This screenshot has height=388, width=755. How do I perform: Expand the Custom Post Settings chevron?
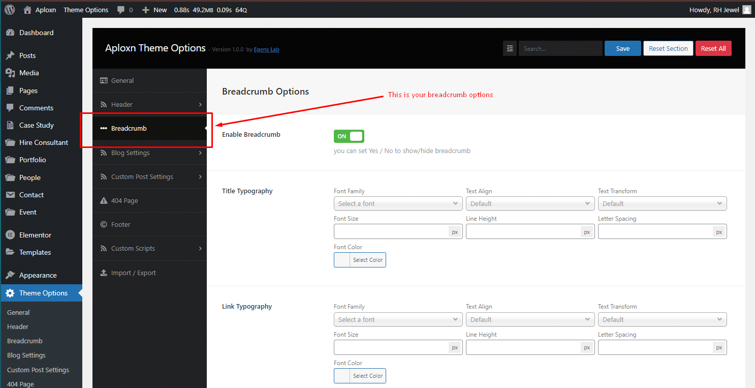click(200, 176)
